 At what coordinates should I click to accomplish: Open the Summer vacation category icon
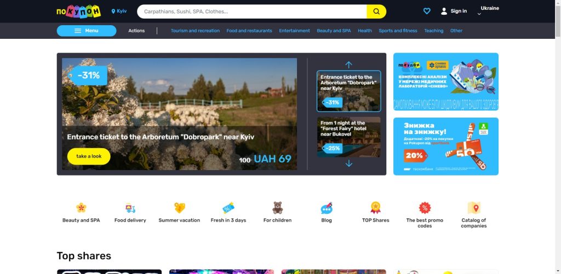point(179,208)
